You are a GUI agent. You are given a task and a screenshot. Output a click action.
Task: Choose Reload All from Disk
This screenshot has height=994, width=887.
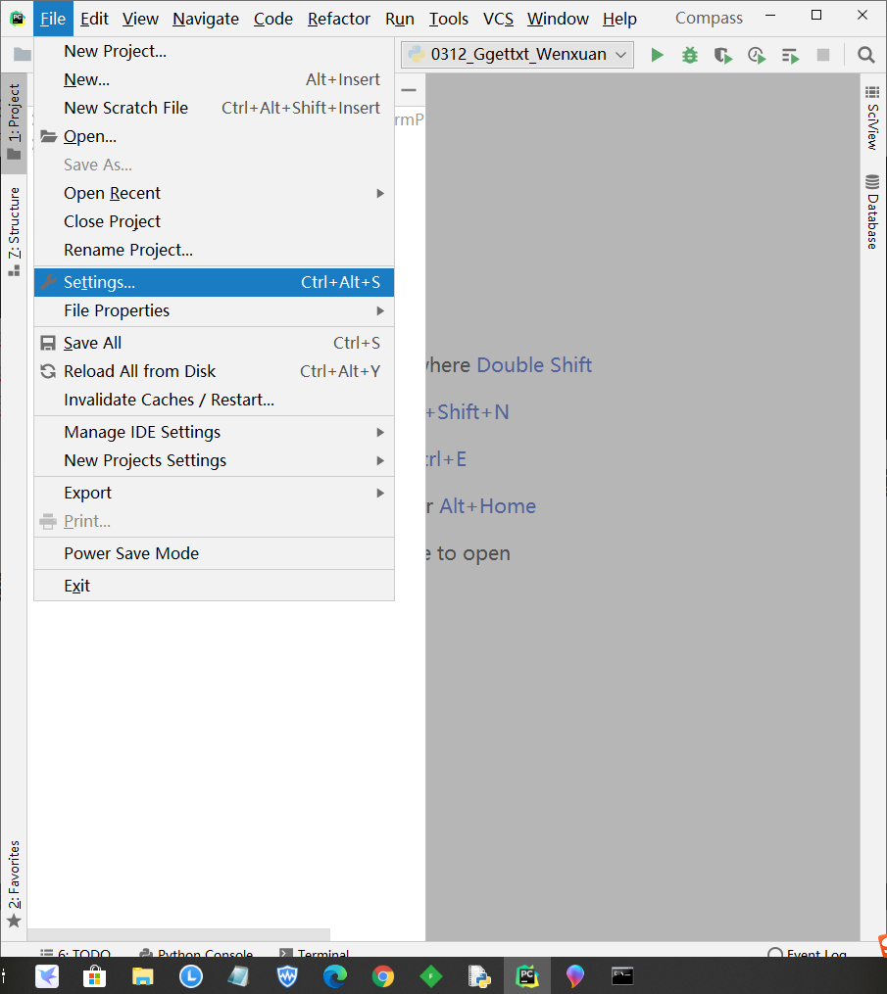pos(214,371)
